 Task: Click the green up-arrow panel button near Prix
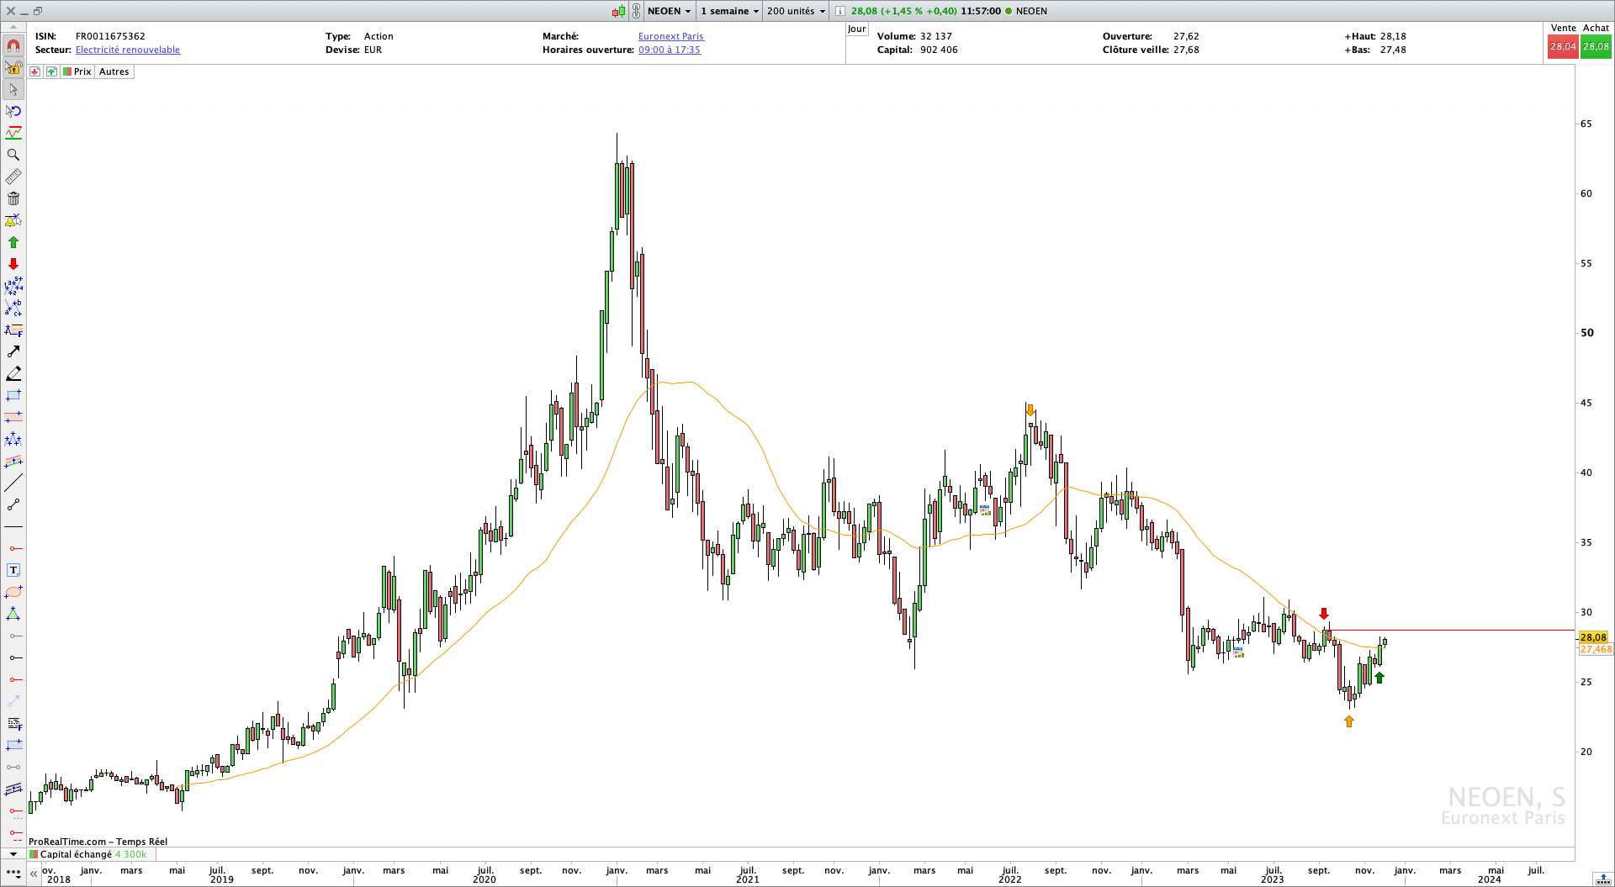coord(51,71)
